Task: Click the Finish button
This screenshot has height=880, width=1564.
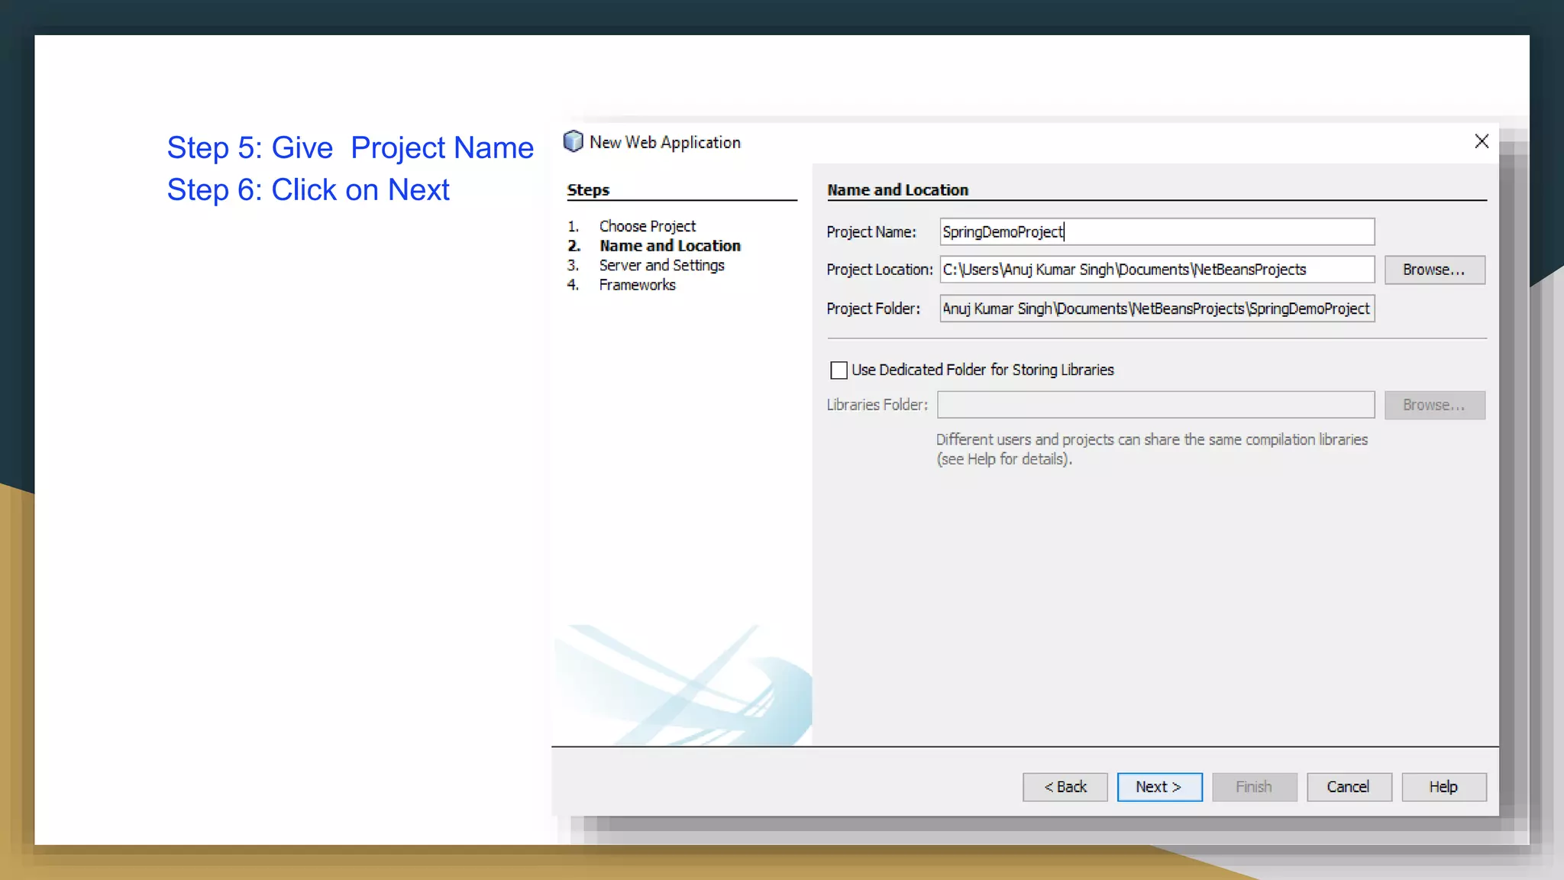Action: 1254,787
